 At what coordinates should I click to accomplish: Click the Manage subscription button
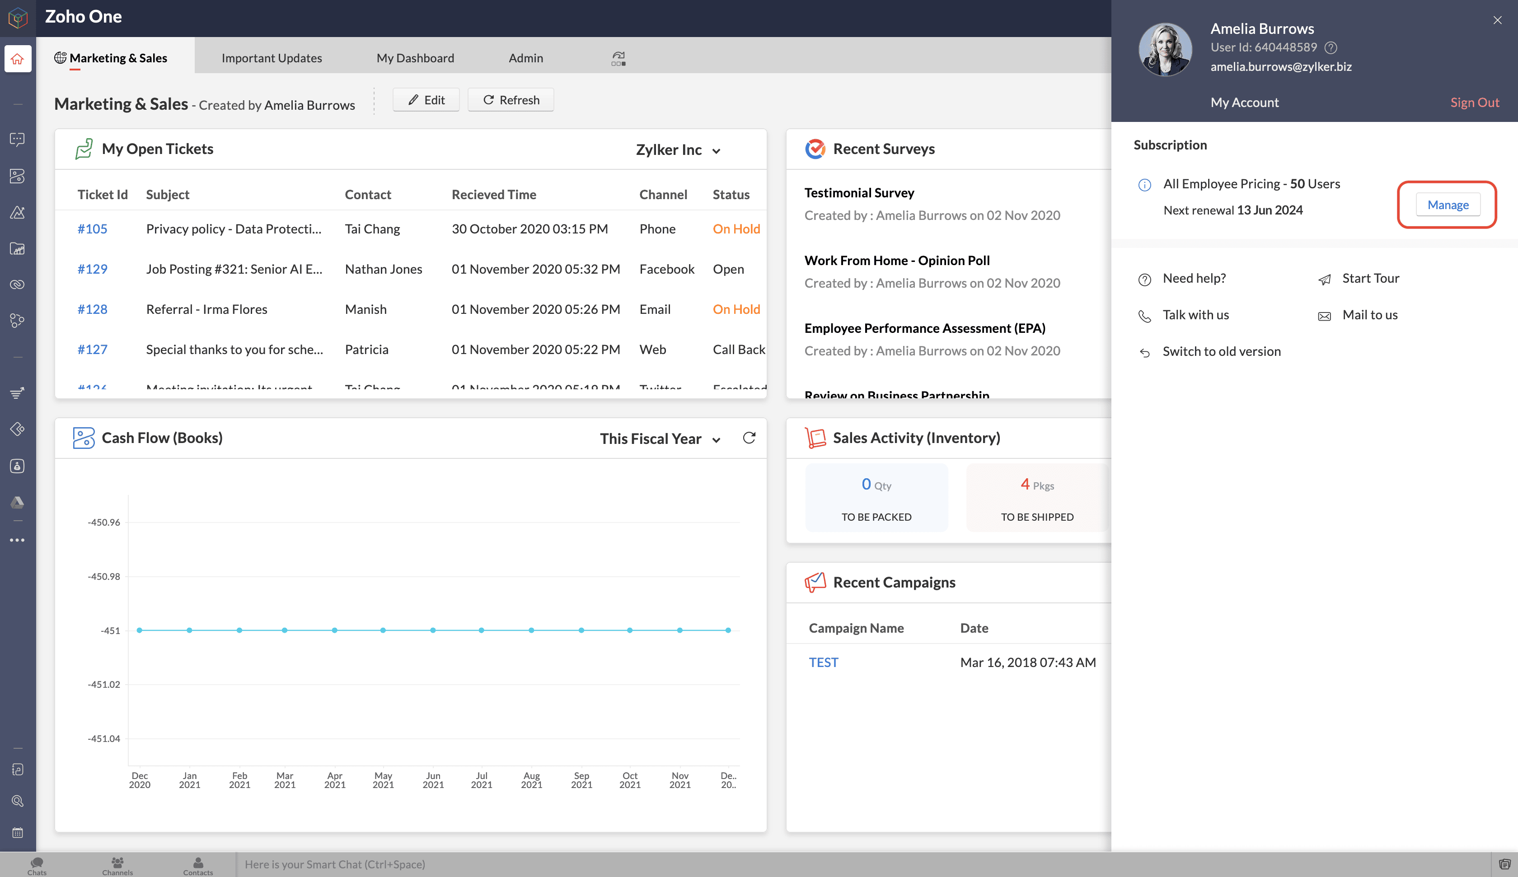pos(1448,205)
